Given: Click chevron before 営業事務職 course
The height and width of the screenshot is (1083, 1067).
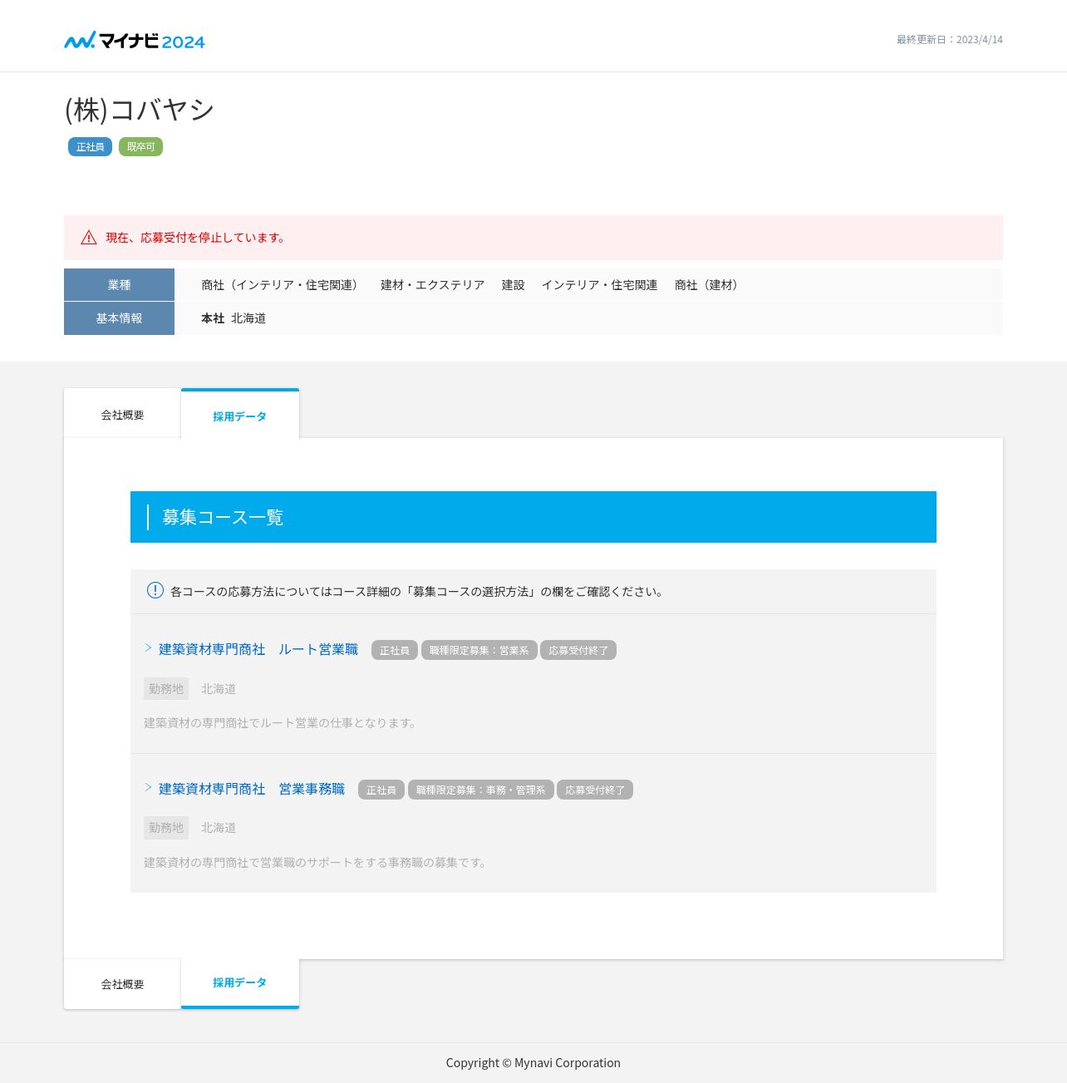Looking at the screenshot, I should pyautogui.click(x=148, y=787).
